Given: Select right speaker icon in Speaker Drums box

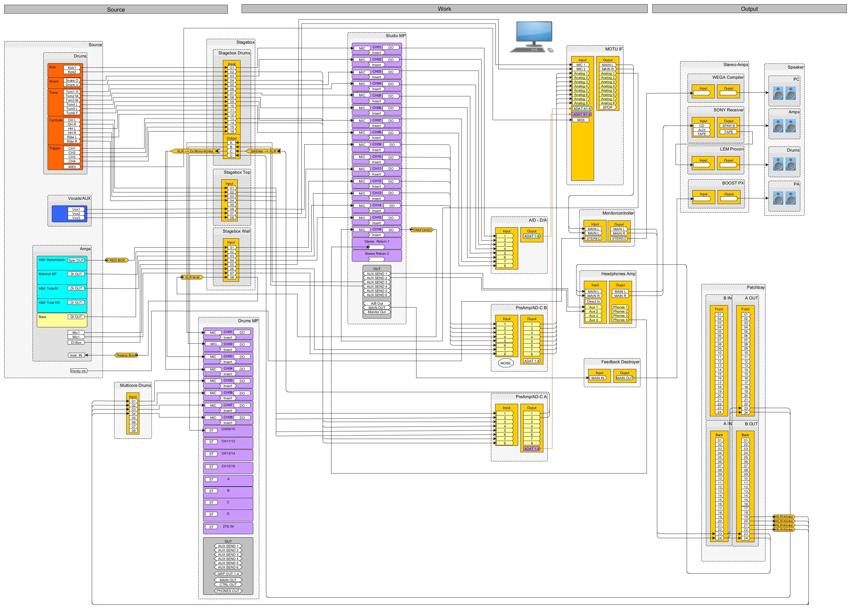Looking at the screenshot, I should click(x=791, y=164).
